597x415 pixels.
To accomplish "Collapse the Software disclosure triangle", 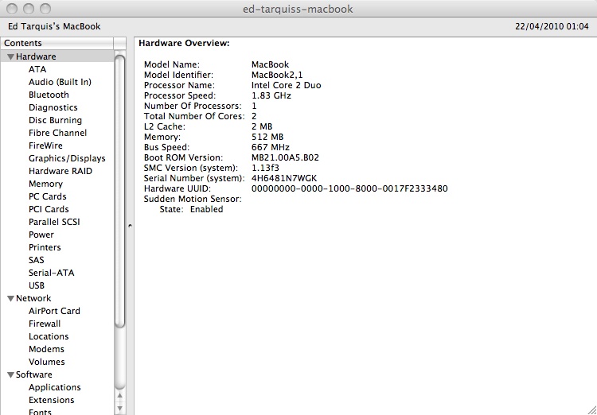I will [10, 374].
